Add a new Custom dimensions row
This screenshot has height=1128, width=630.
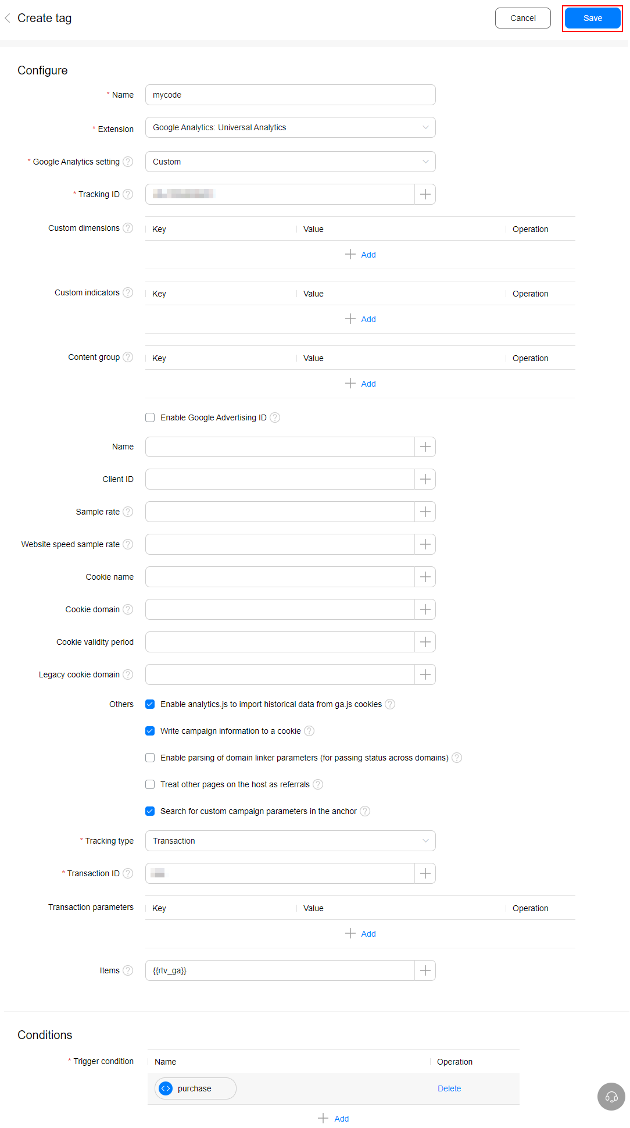coord(360,255)
